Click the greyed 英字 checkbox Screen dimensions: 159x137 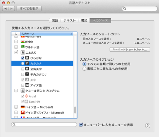[x=23, y=79]
